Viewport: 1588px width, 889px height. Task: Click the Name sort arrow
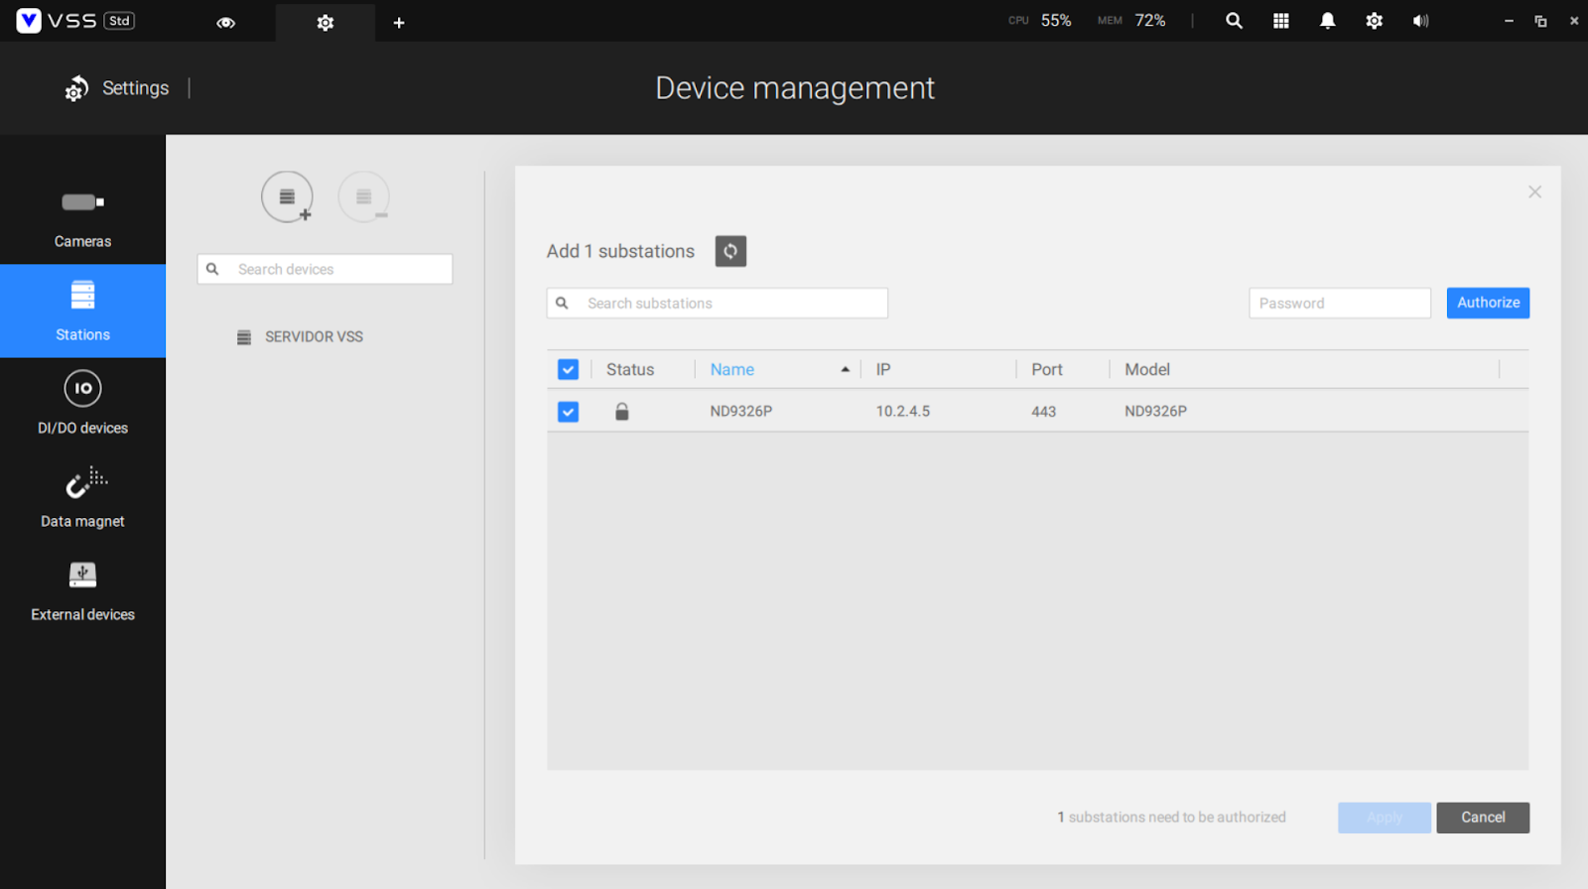pos(846,369)
